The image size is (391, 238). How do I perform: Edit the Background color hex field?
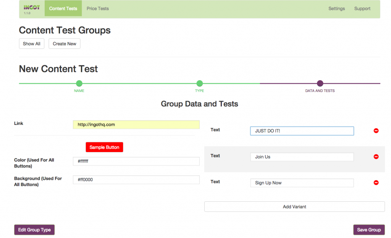(x=136, y=180)
